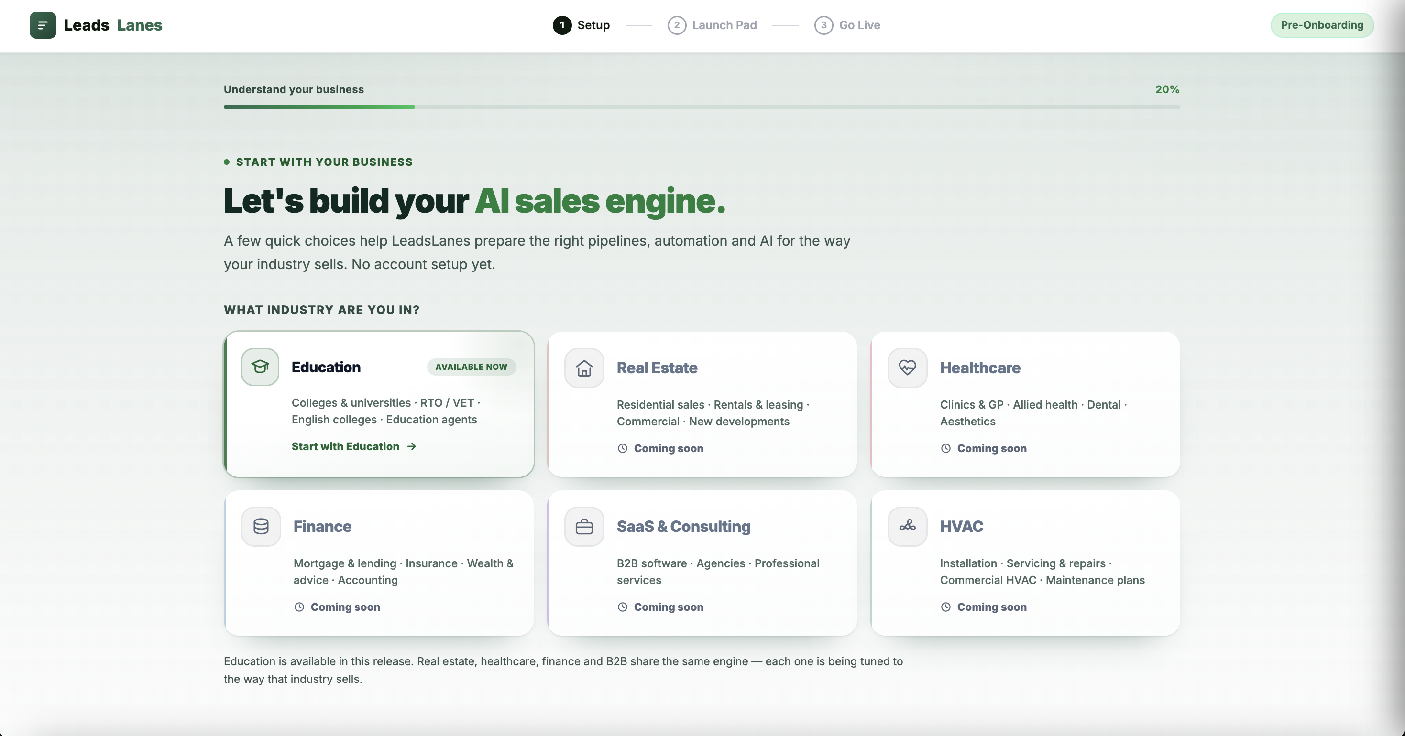Select the Finance card title
Image resolution: width=1405 pixels, height=736 pixels.
pos(322,527)
